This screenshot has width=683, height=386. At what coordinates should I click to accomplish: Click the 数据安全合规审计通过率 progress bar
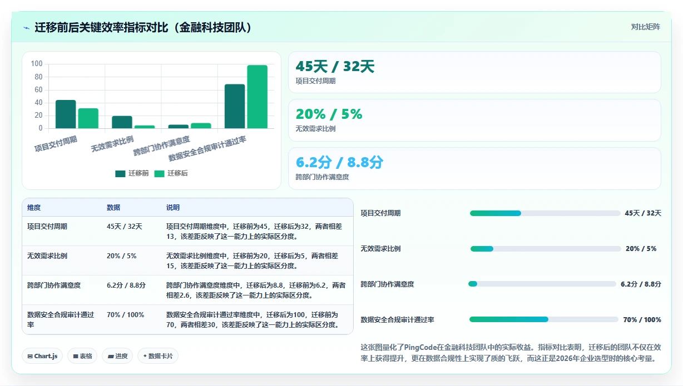click(x=544, y=319)
